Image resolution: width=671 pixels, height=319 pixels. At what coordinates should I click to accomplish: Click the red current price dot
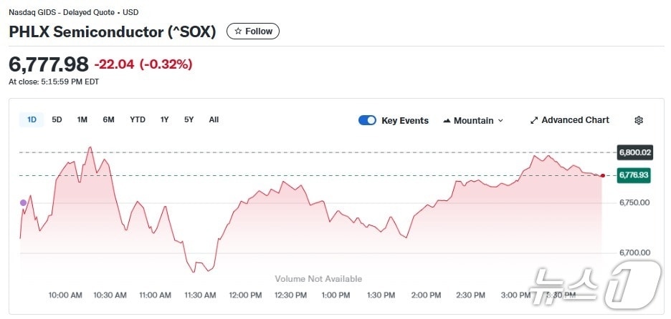[x=603, y=175]
